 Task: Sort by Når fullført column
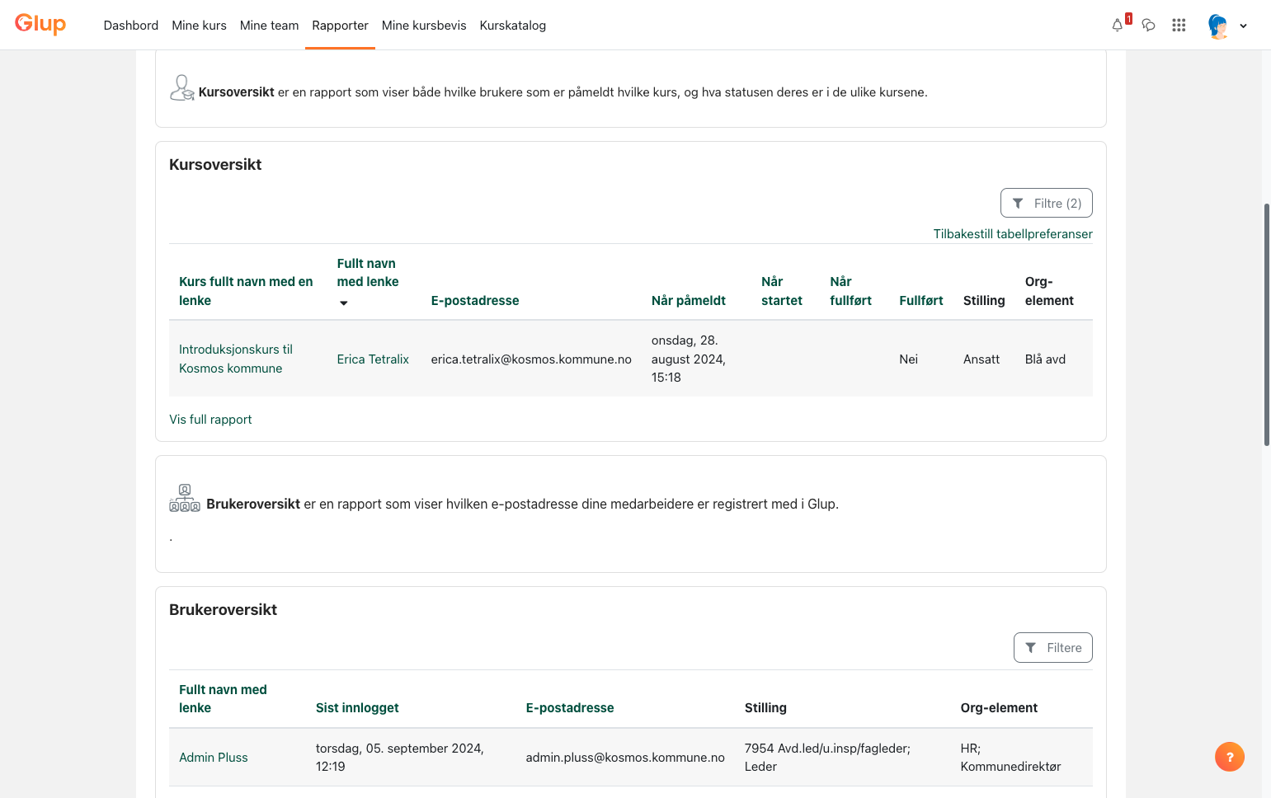pyautogui.click(x=850, y=291)
